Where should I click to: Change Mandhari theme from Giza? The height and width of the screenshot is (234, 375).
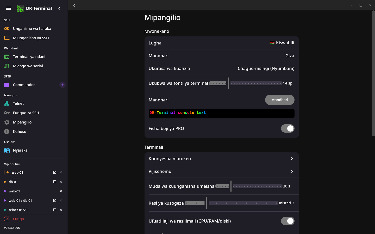(x=221, y=56)
